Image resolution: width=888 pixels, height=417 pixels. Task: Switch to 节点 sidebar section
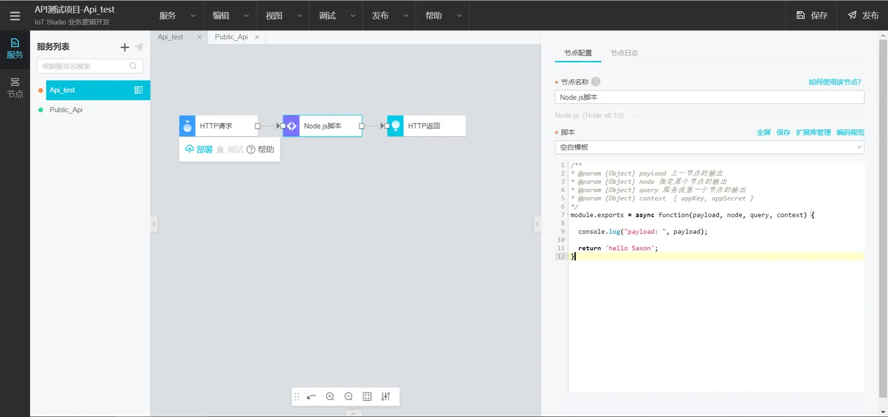[15, 88]
